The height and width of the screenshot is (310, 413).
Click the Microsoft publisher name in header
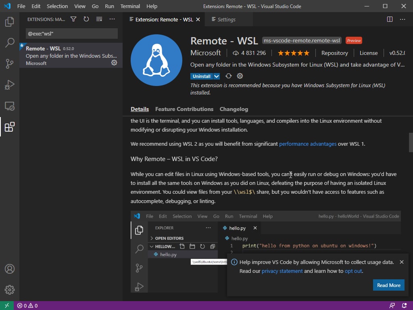point(205,53)
